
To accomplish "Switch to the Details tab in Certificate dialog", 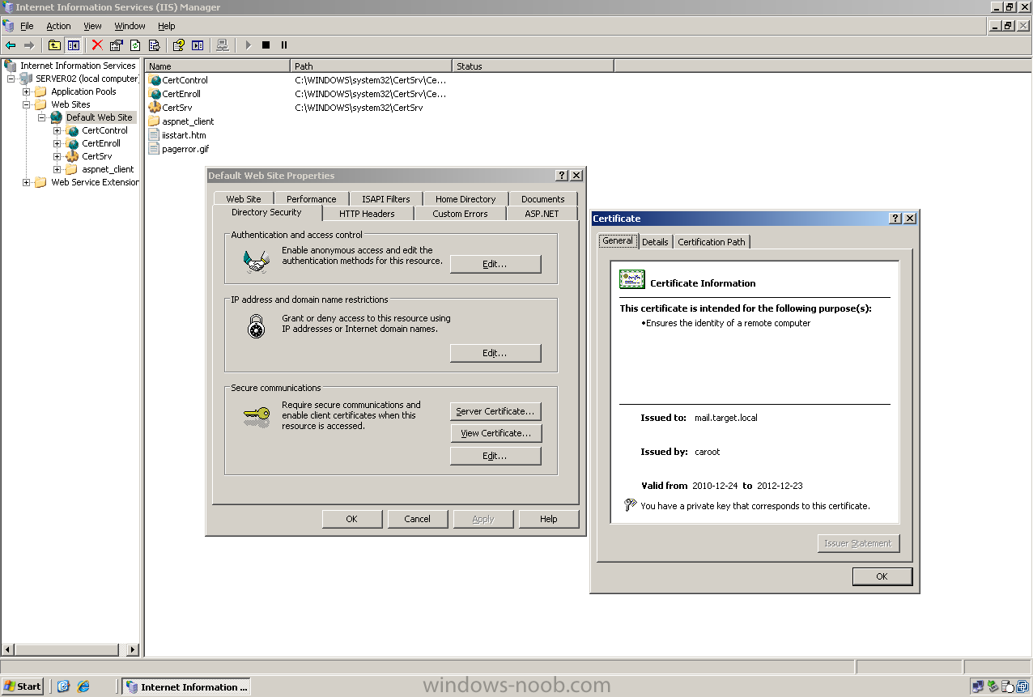I will (656, 242).
